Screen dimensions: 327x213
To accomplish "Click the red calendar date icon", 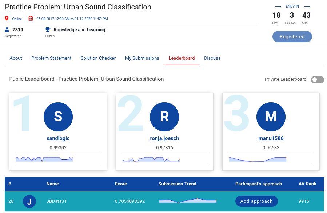I will 31,19.
